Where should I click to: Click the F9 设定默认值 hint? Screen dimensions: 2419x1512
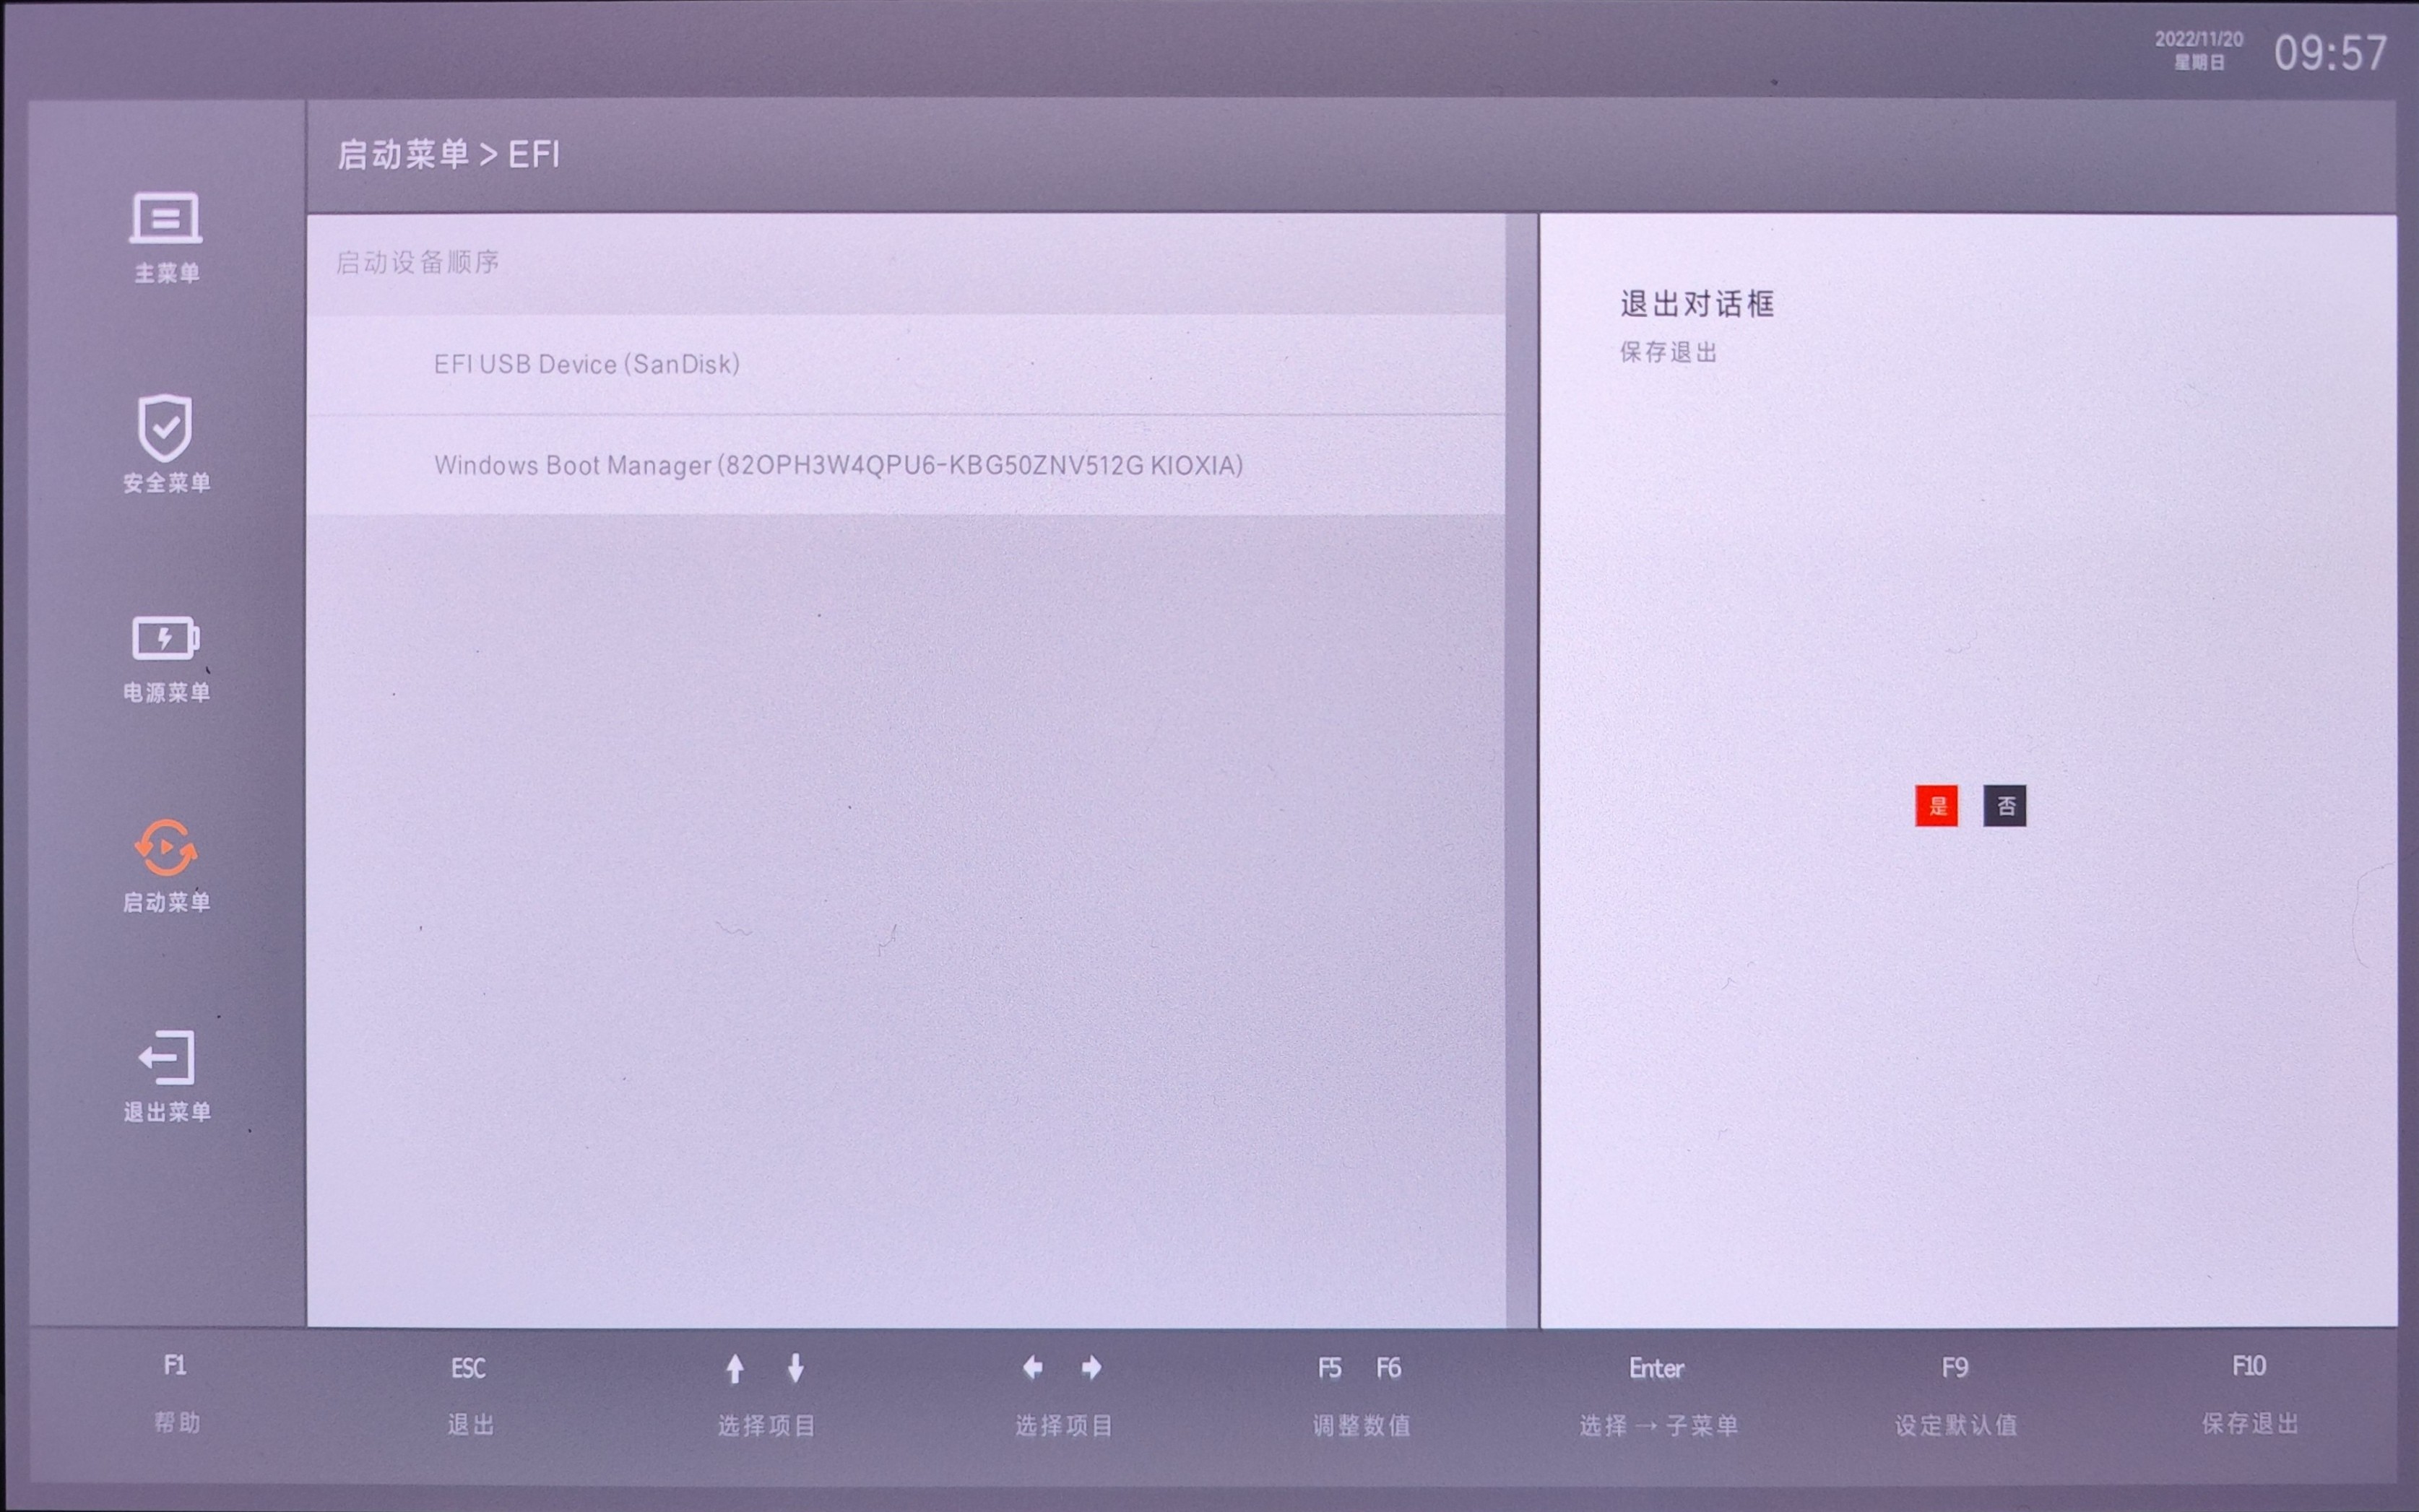click(x=1956, y=1395)
